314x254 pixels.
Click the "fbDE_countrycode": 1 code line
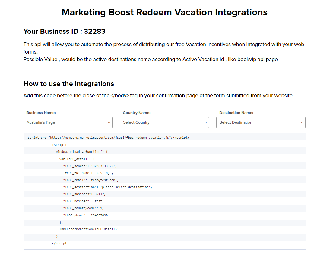tap(83, 208)
